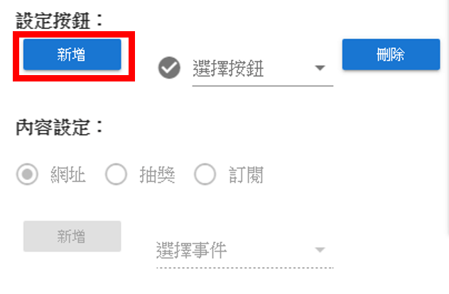Open the 選擇事件 dropdown field

click(245, 251)
